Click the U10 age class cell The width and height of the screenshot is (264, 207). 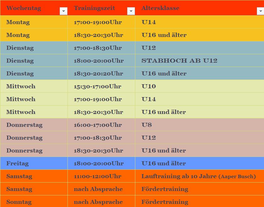pyautogui.click(x=149, y=86)
